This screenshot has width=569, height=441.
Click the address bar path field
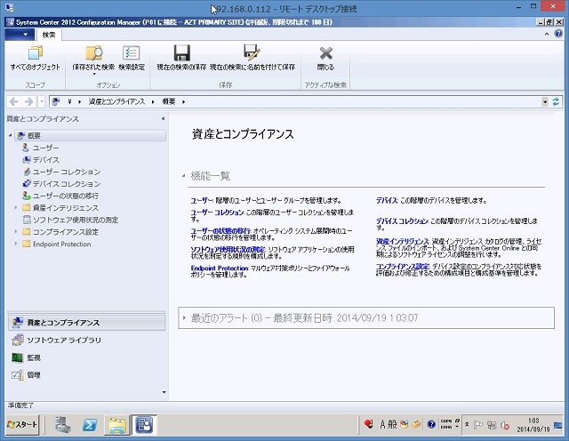pyautogui.click(x=296, y=101)
